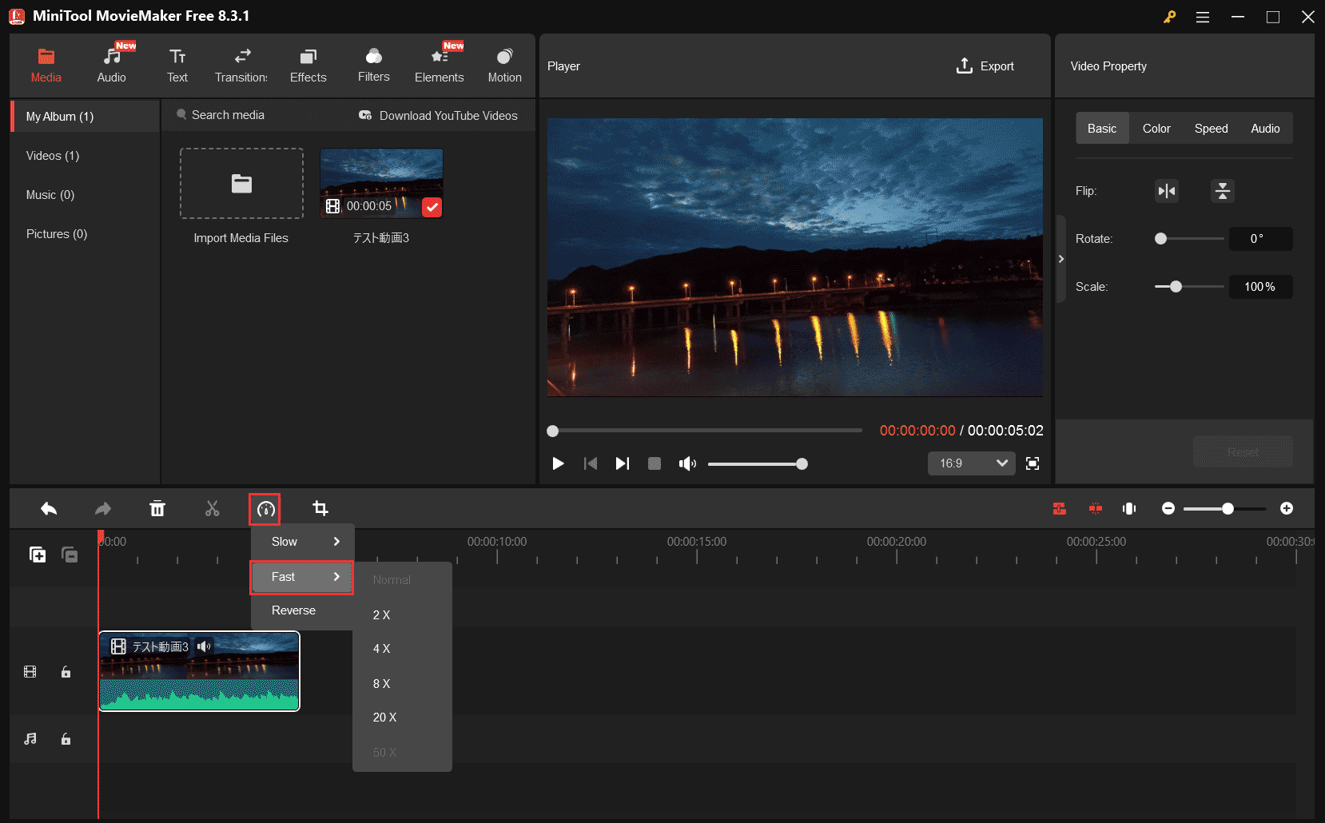Mute the player volume speaker
Screen dimensions: 1325x823
686,463
